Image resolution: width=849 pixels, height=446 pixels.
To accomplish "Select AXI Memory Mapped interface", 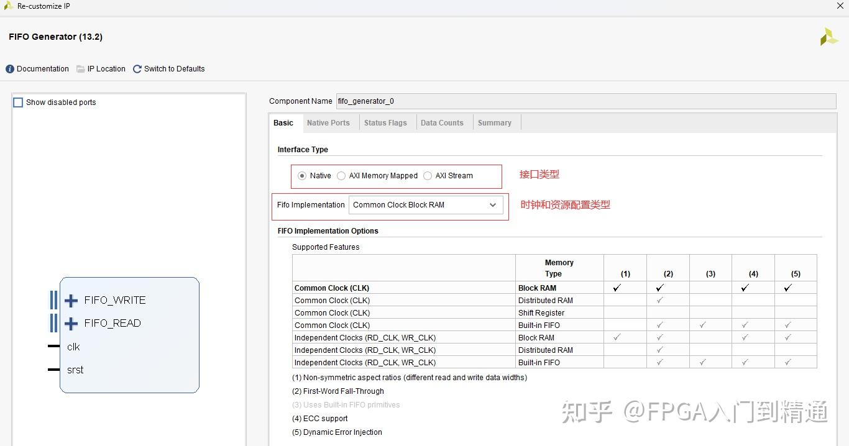I will click(x=341, y=176).
